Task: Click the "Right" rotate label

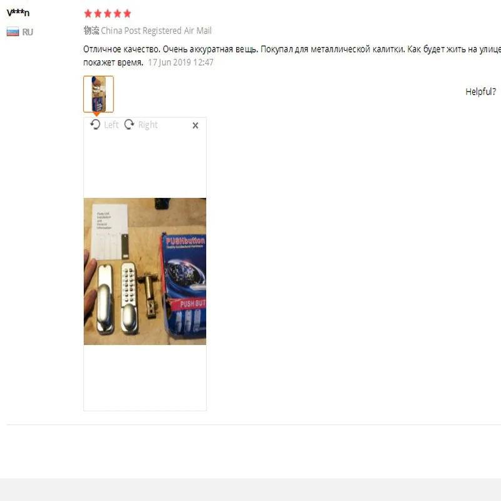Action: (x=148, y=125)
